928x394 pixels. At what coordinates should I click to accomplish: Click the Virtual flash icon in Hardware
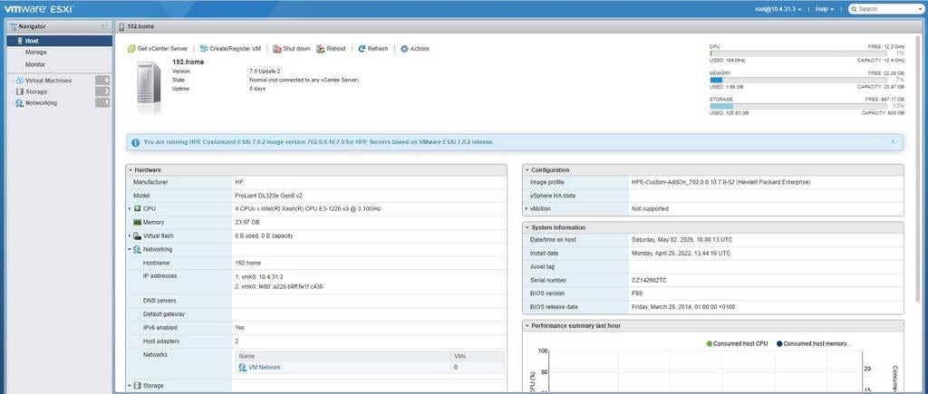click(x=138, y=235)
